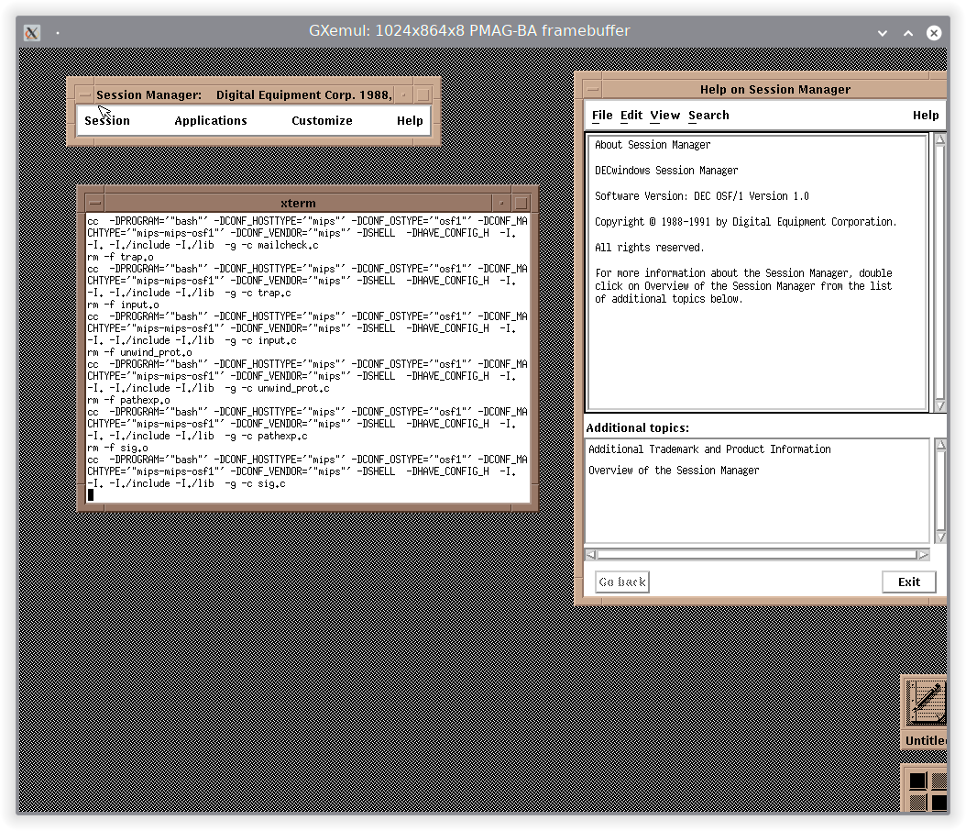Open the window menu of Session Manager title bar

coord(84,95)
